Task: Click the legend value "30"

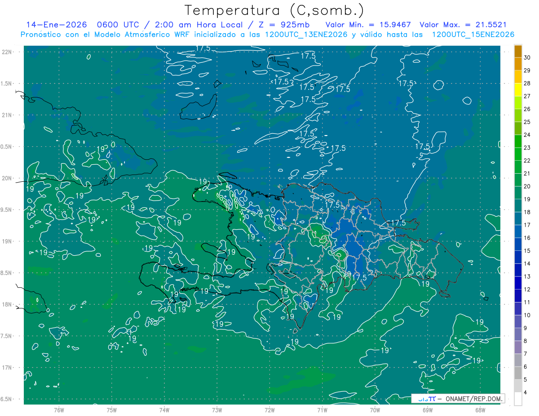Action: pyautogui.click(x=527, y=57)
